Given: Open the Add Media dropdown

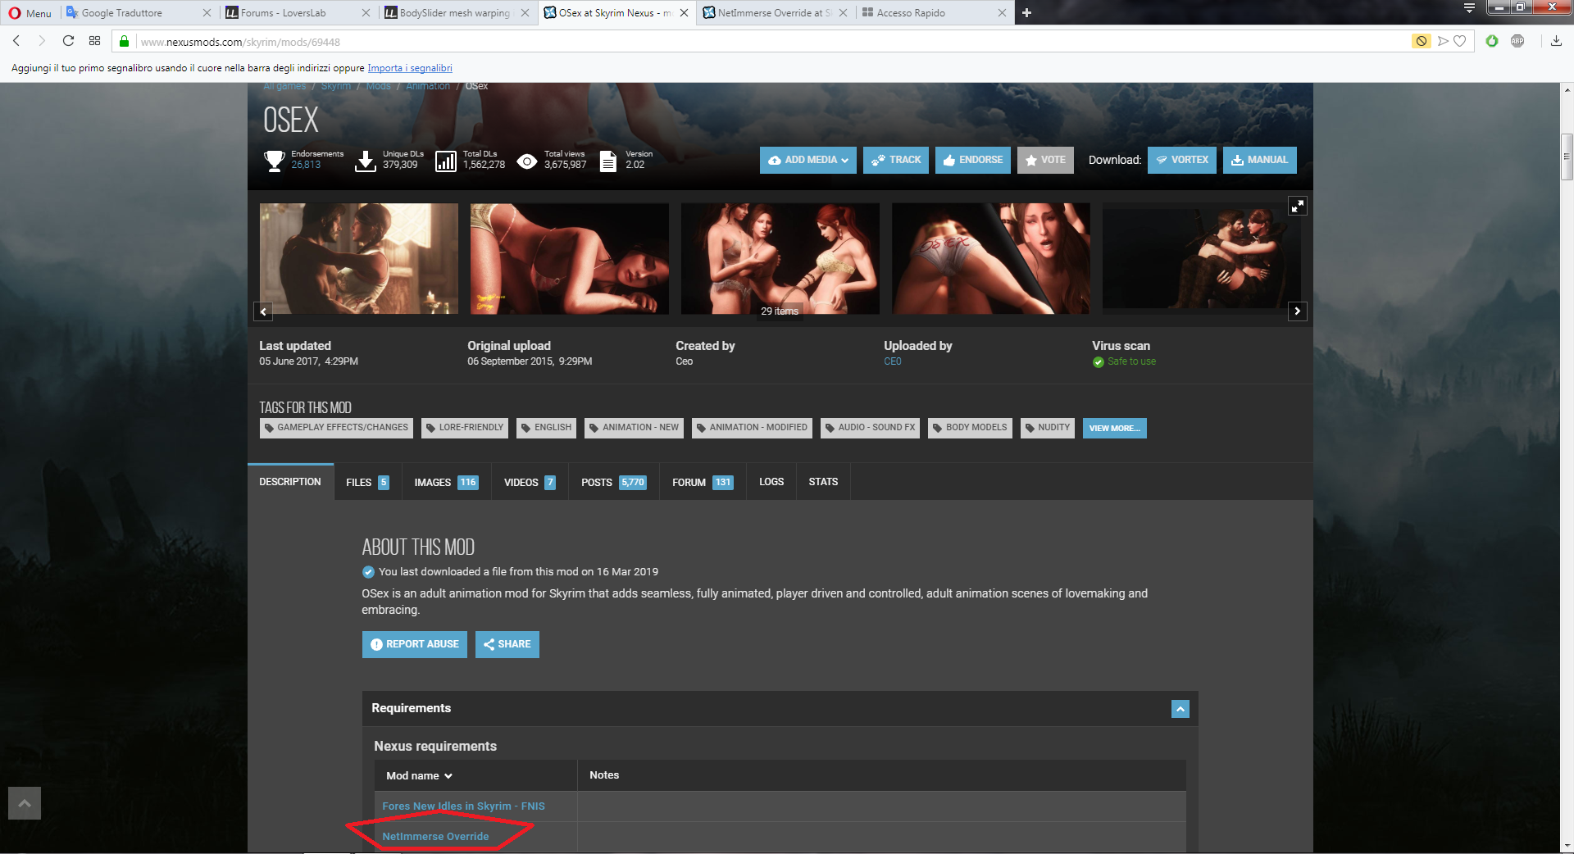Looking at the screenshot, I should 807,160.
